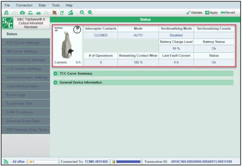Open the Connection menu

tap(24, 5)
